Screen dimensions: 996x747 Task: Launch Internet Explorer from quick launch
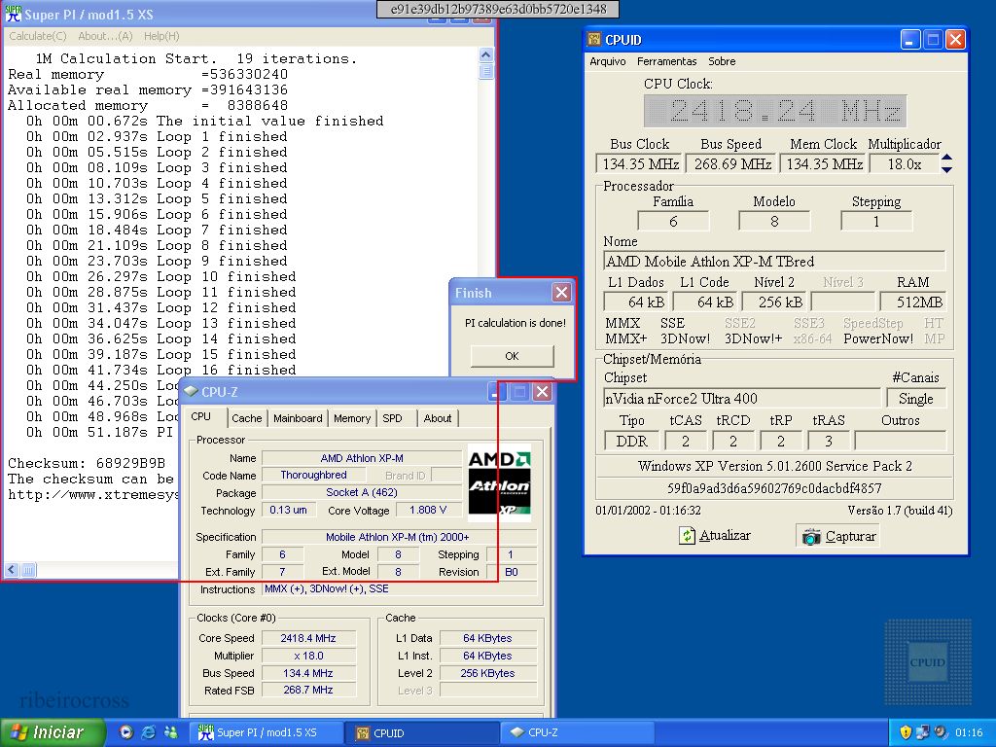(x=148, y=732)
